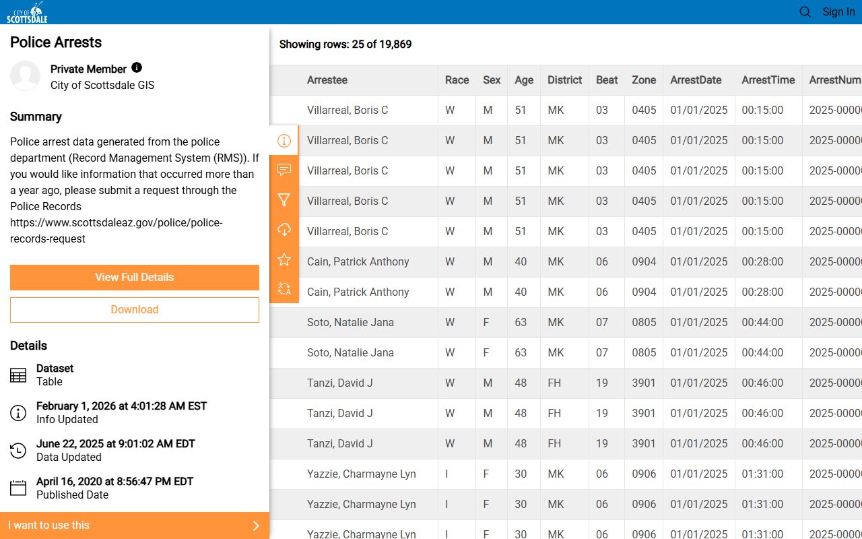Image resolution: width=862 pixels, height=539 pixels.
Task: Open the info panel icon in sidebar
Action: (x=284, y=141)
